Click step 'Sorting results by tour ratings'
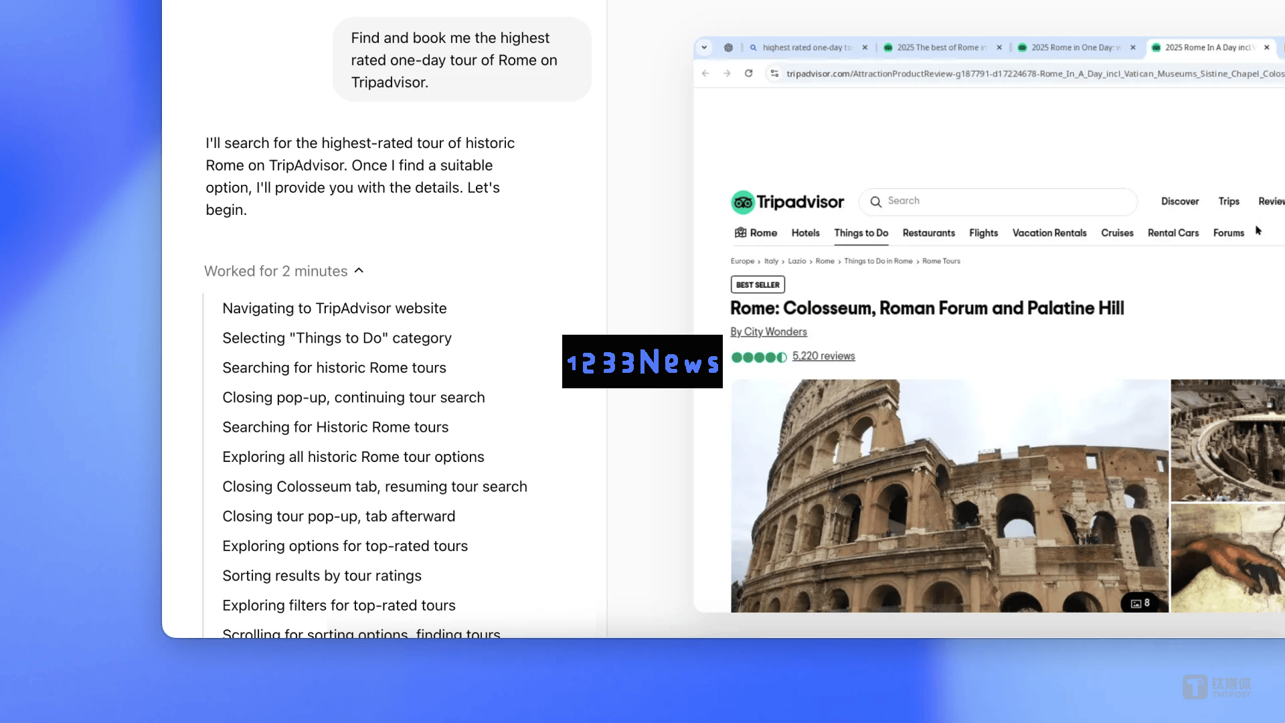 pyautogui.click(x=322, y=576)
